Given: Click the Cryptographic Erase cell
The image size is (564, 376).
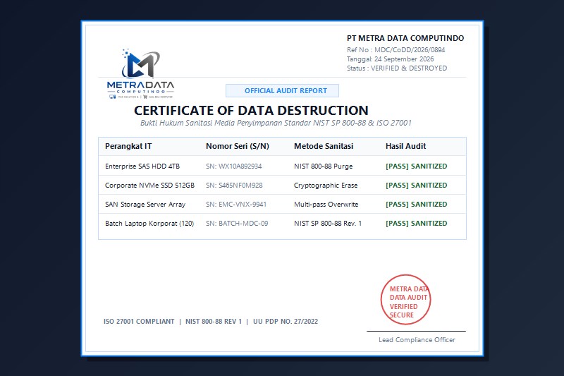Looking at the screenshot, I should [326, 186].
